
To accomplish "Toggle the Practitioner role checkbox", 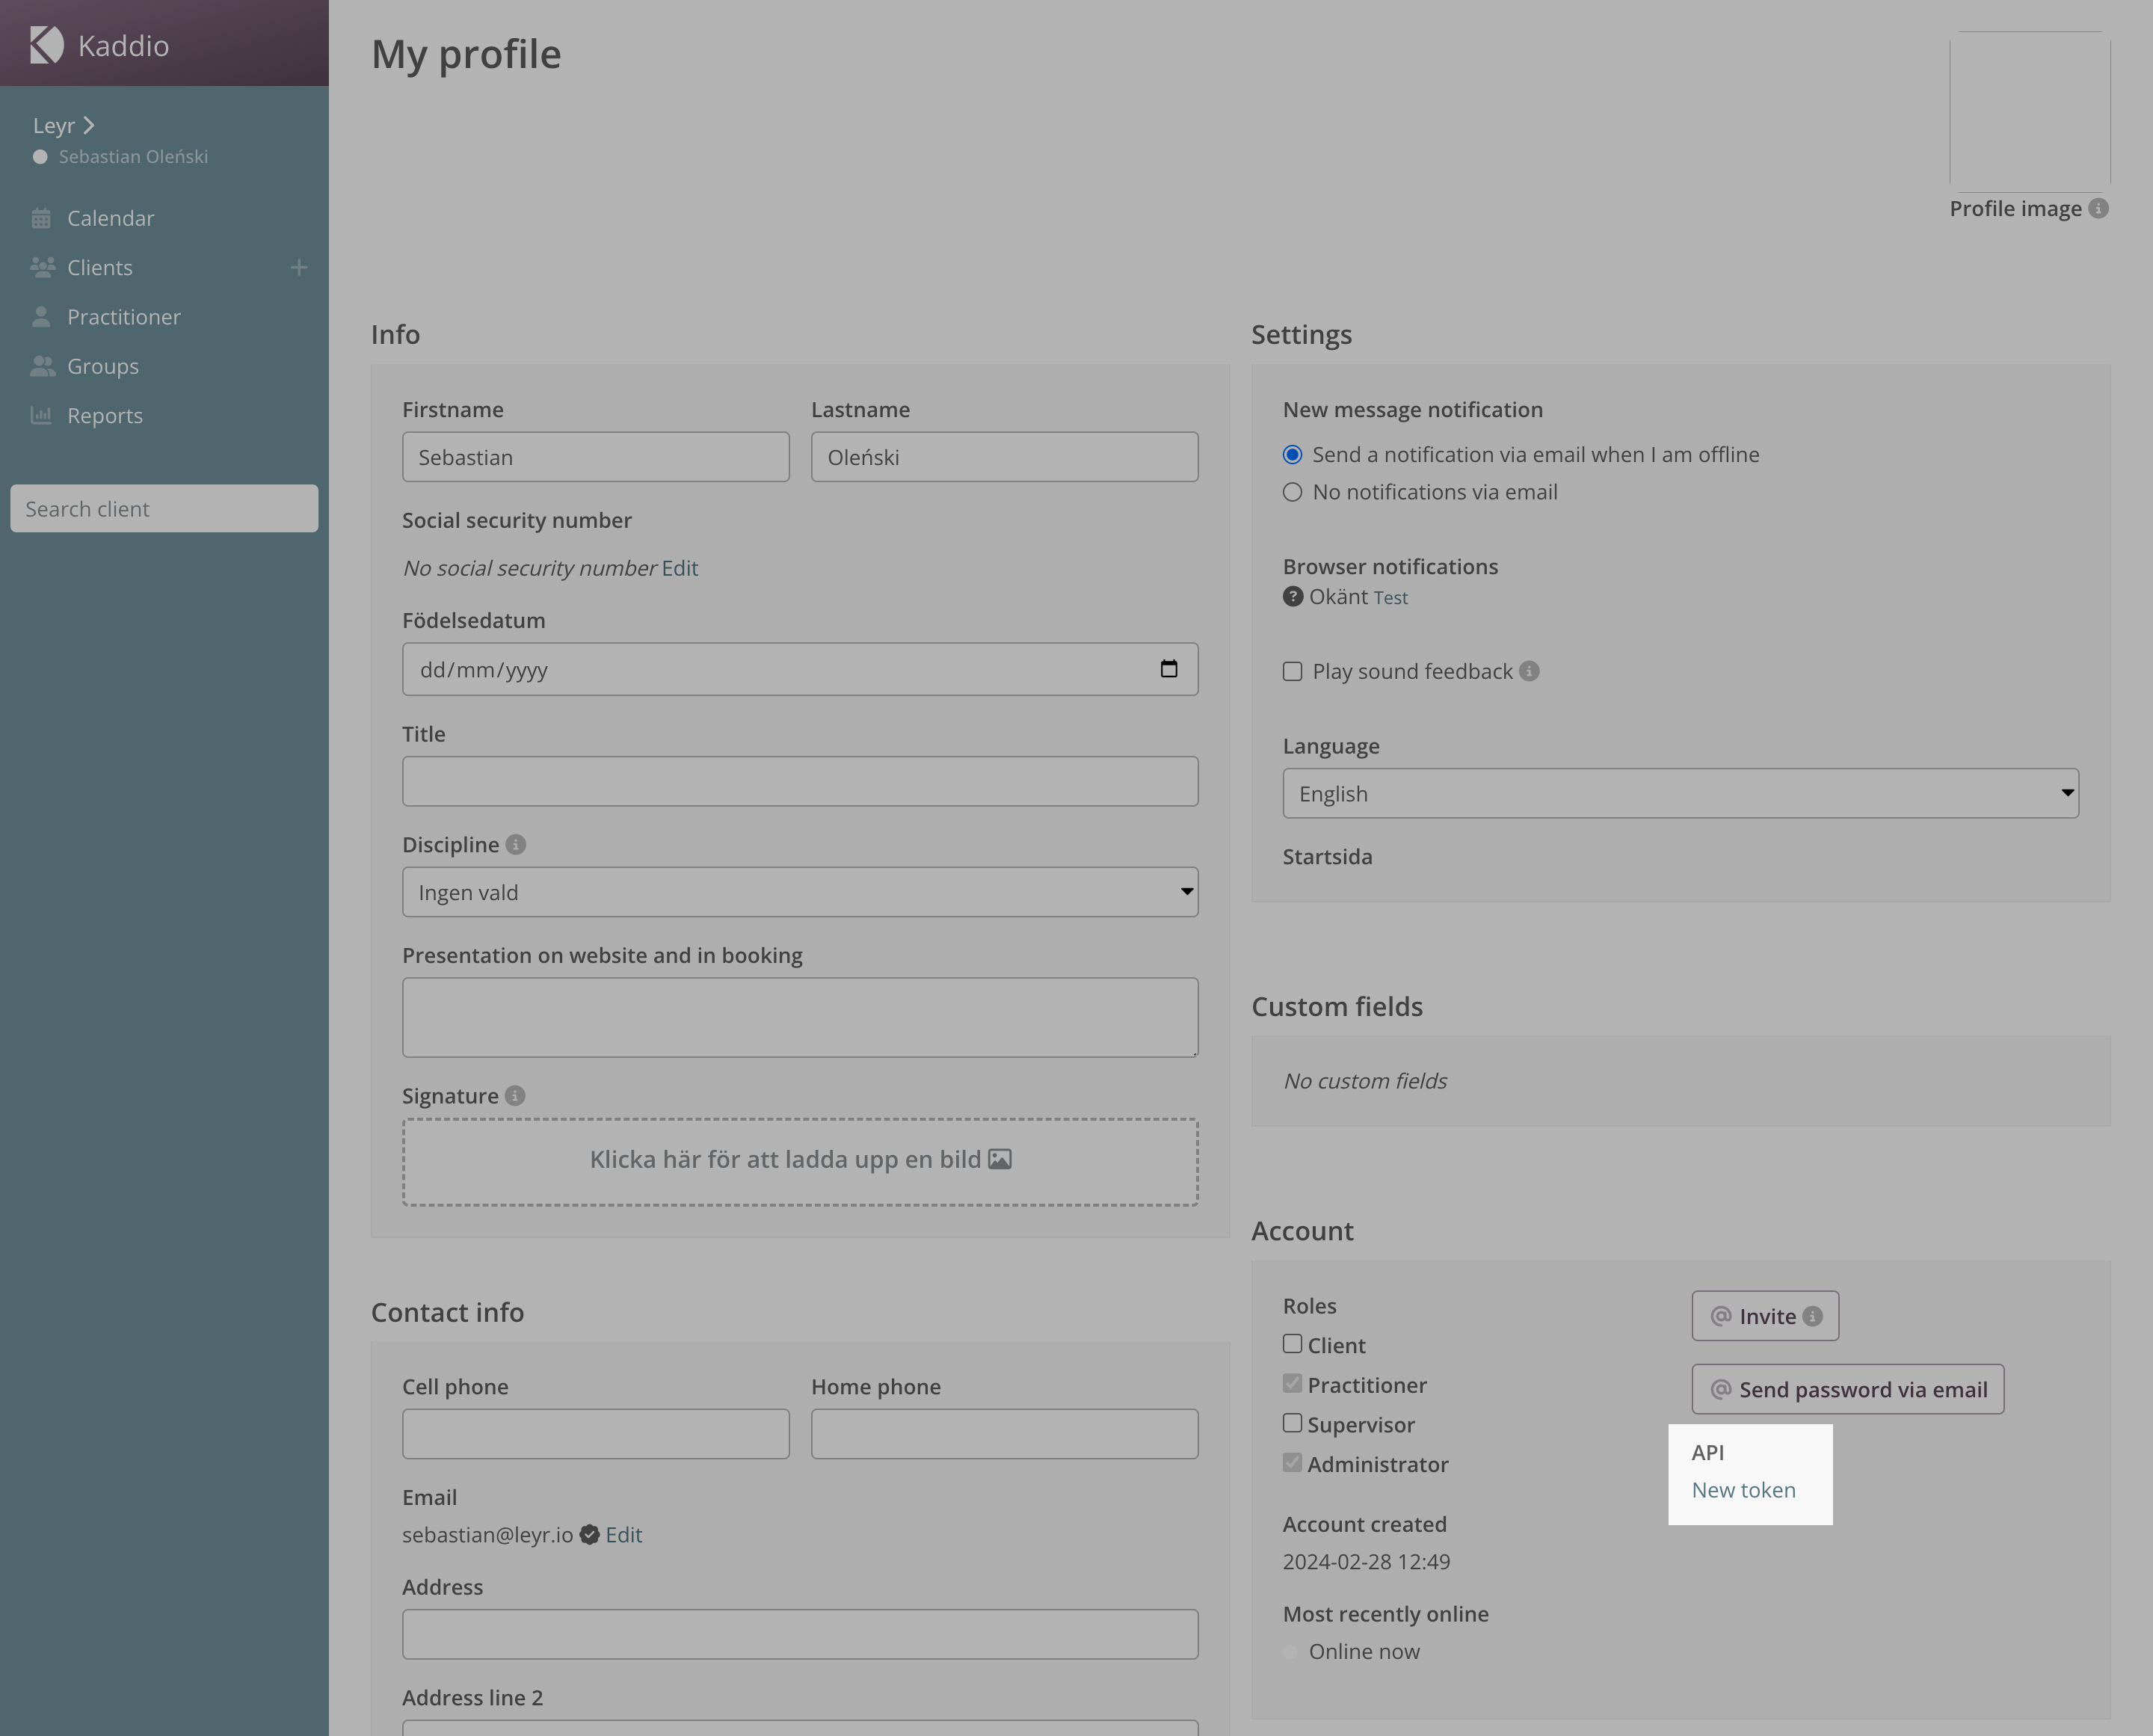I will pos(1293,1383).
